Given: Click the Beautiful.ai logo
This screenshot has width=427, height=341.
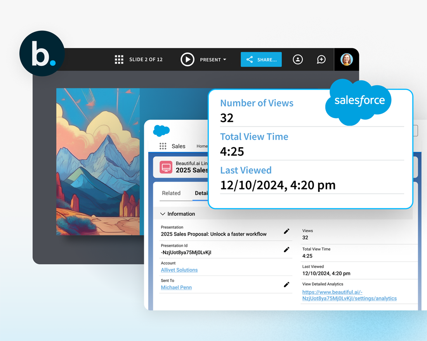Looking at the screenshot, I should click(42, 53).
